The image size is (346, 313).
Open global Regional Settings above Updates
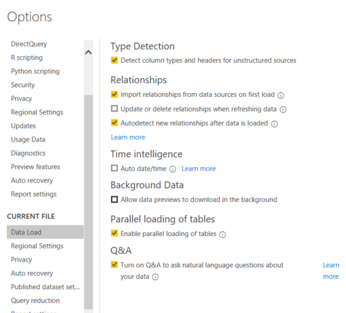click(37, 112)
